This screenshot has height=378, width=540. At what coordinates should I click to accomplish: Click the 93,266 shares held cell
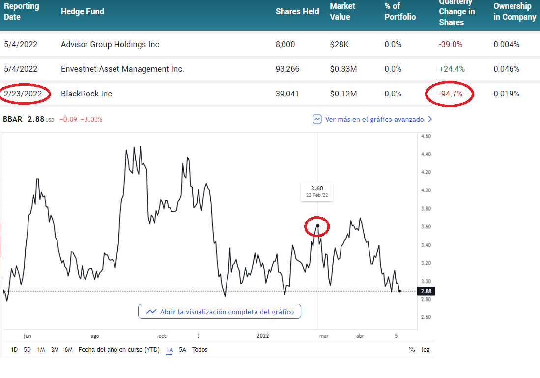[x=287, y=69]
